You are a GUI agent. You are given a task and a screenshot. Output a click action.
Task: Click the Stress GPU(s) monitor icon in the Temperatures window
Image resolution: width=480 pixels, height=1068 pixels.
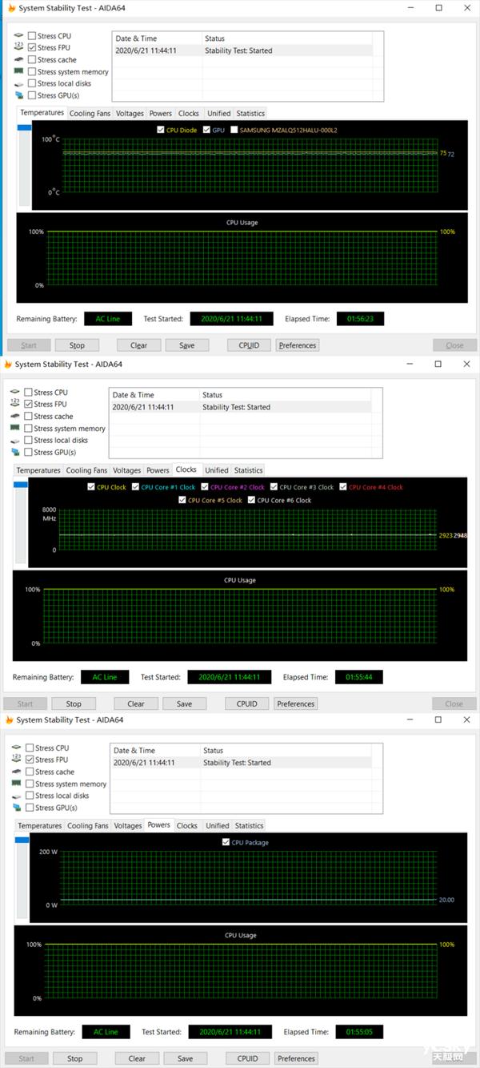click(18, 95)
